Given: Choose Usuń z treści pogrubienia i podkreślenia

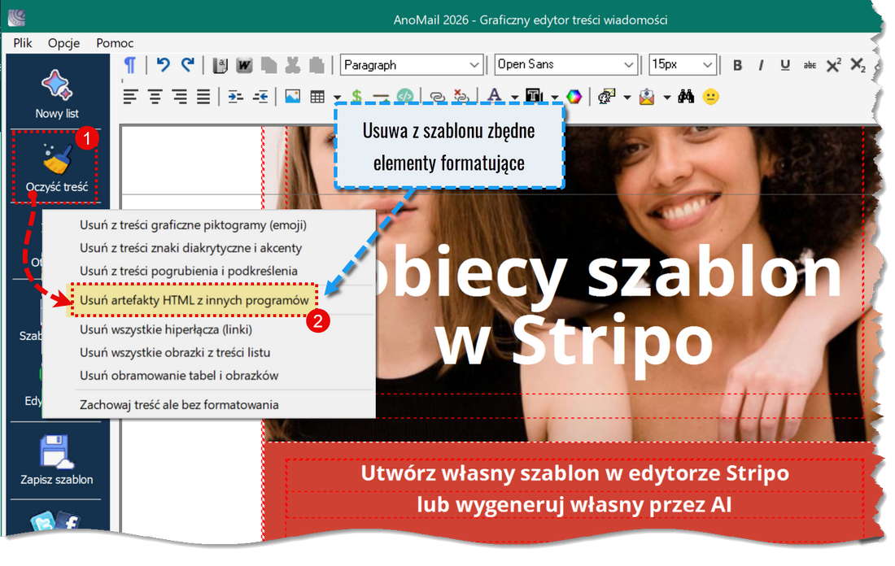Looking at the screenshot, I should pos(189,271).
